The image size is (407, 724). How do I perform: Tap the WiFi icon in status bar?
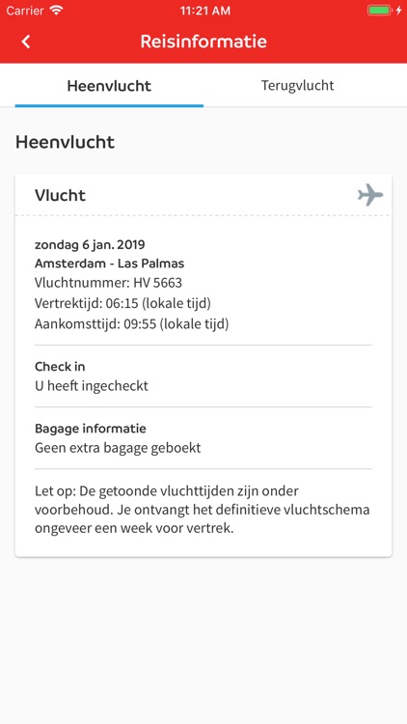click(x=56, y=11)
